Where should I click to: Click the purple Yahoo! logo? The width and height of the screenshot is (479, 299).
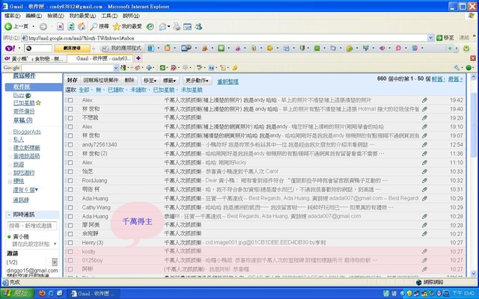click(x=10, y=48)
